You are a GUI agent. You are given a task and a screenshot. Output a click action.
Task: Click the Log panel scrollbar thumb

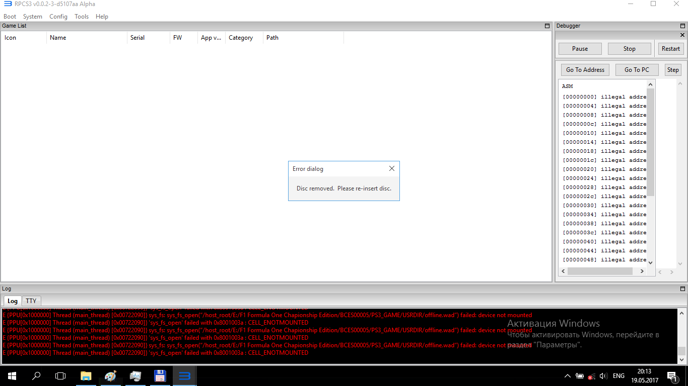click(681, 351)
